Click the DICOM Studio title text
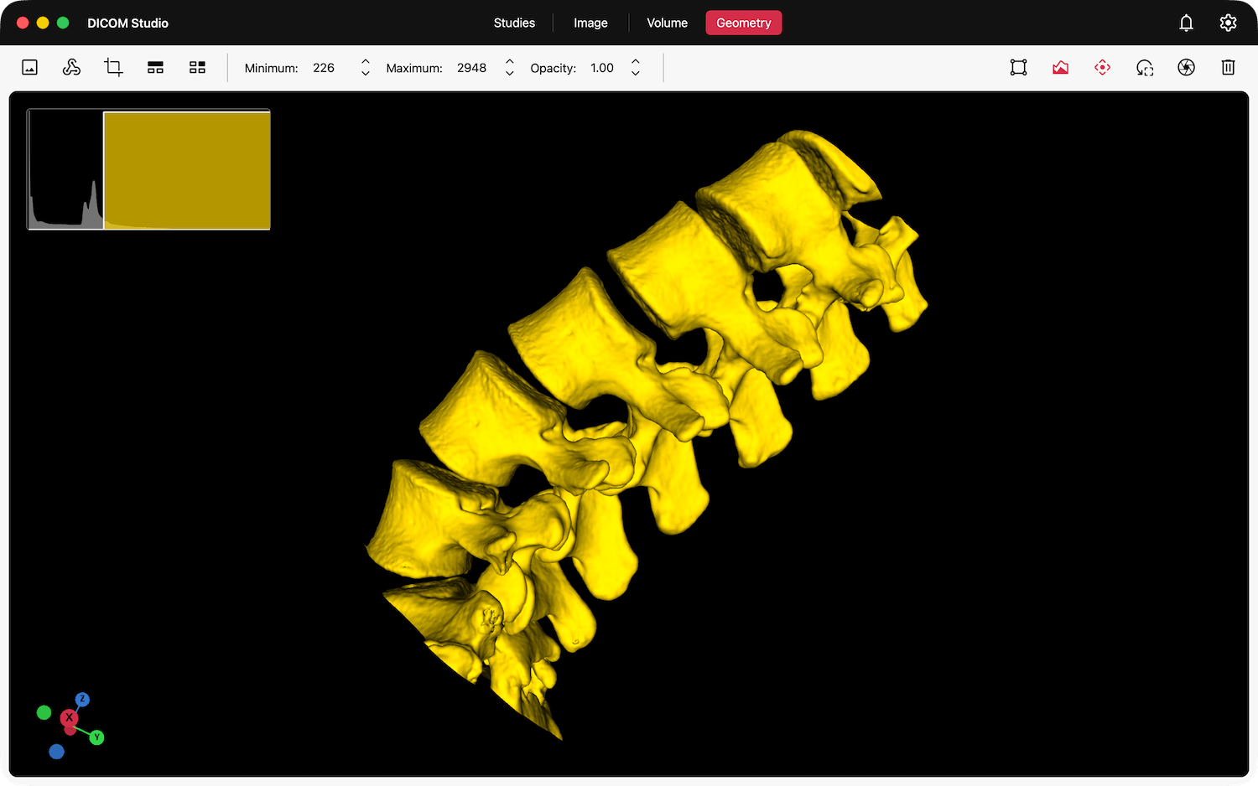Screen dimensions: 1258x786 pyautogui.click(x=127, y=23)
